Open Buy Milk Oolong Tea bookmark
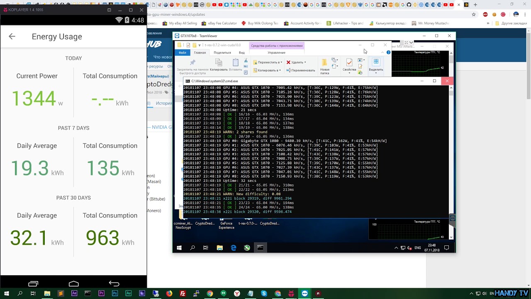 click(x=260, y=23)
